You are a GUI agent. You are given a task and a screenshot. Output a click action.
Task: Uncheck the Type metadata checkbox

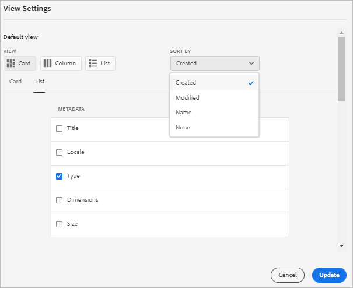click(x=59, y=176)
